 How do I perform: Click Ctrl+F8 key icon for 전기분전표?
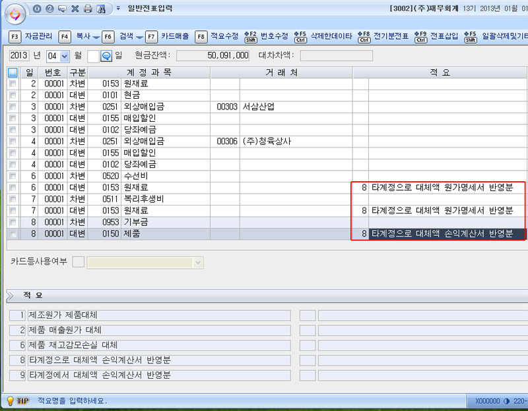pos(364,37)
